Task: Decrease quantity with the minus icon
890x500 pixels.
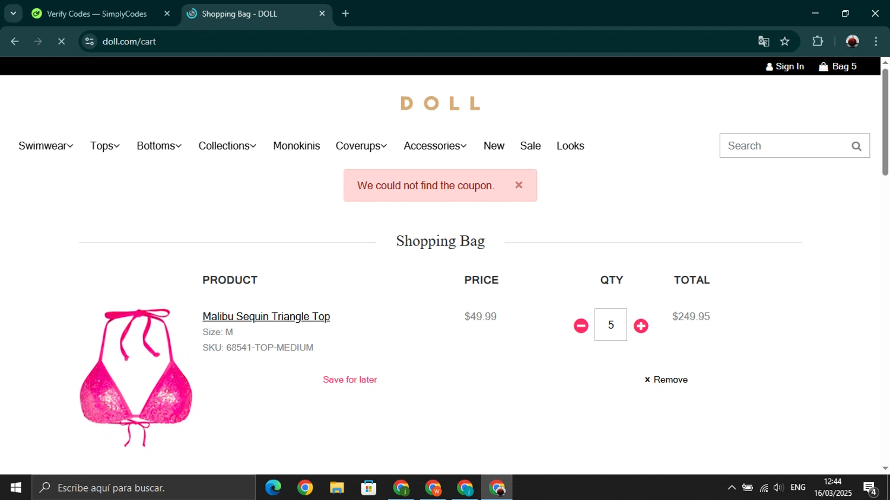Action: [581, 326]
